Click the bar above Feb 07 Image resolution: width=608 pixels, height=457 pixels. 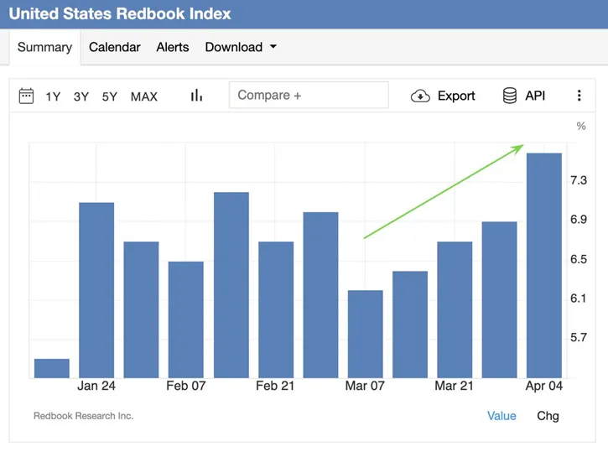185,319
